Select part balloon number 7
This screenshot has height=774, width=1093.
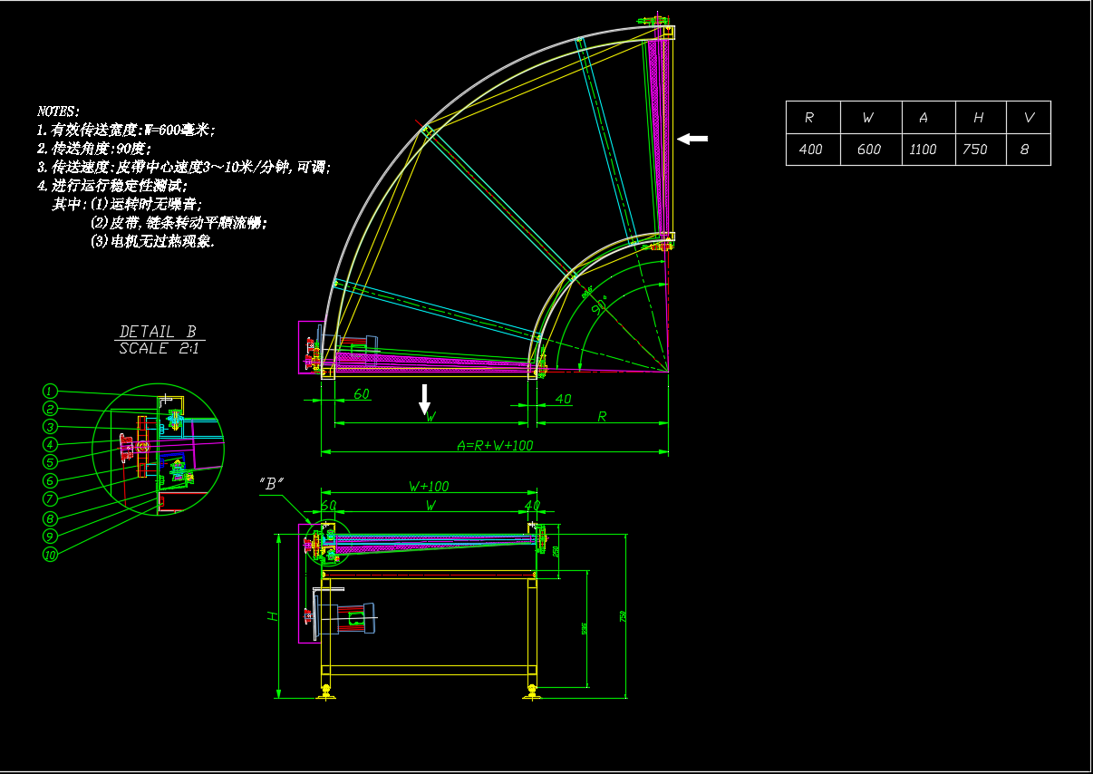(50, 499)
